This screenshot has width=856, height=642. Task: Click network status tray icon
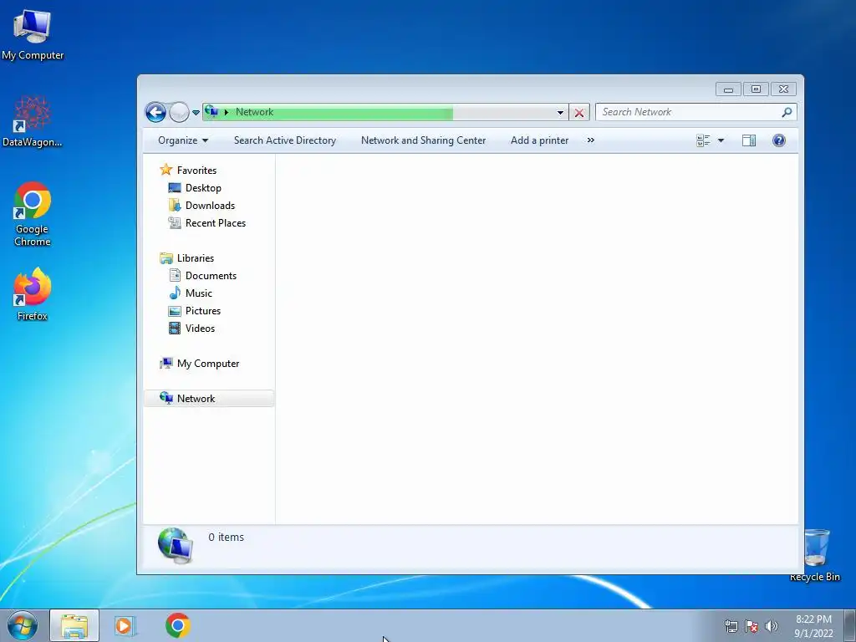(731, 626)
